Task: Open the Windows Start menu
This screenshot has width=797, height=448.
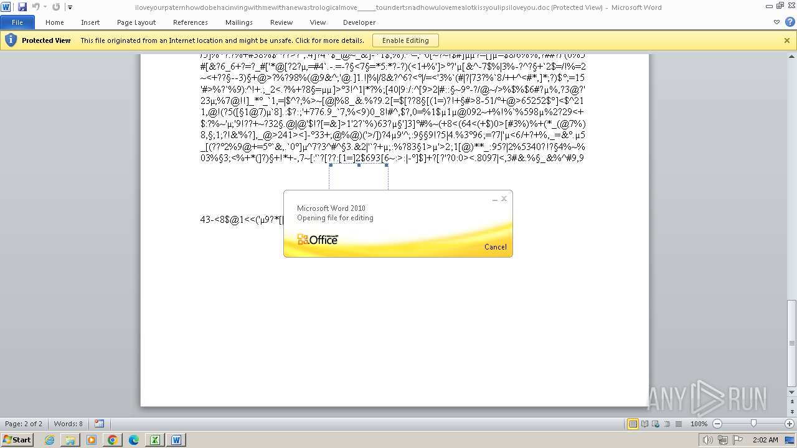Action: [x=17, y=440]
